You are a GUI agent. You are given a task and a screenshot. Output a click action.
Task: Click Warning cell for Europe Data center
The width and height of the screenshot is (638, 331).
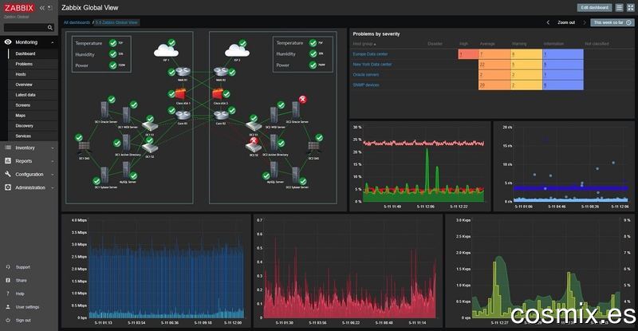(x=526, y=53)
